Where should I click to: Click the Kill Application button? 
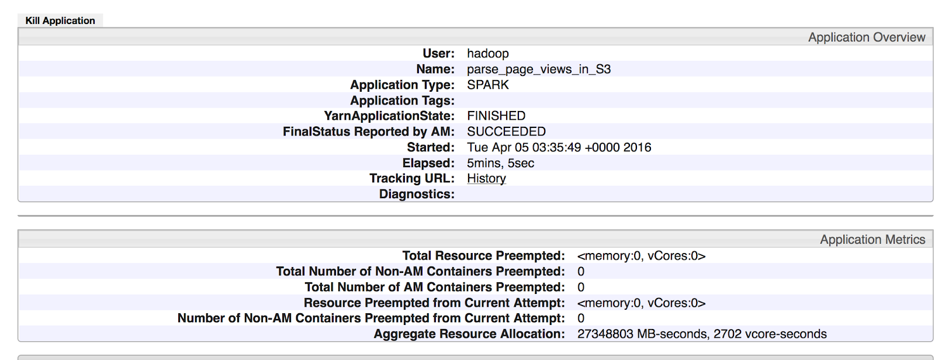pyautogui.click(x=60, y=20)
